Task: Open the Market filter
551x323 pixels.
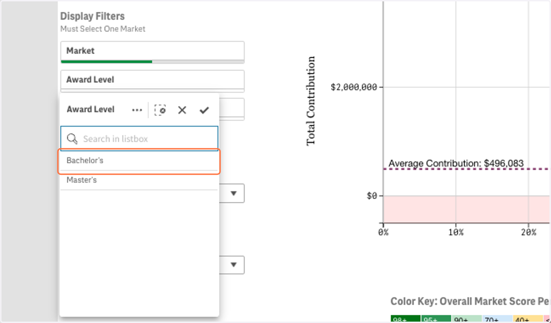Action: (x=152, y=52)
